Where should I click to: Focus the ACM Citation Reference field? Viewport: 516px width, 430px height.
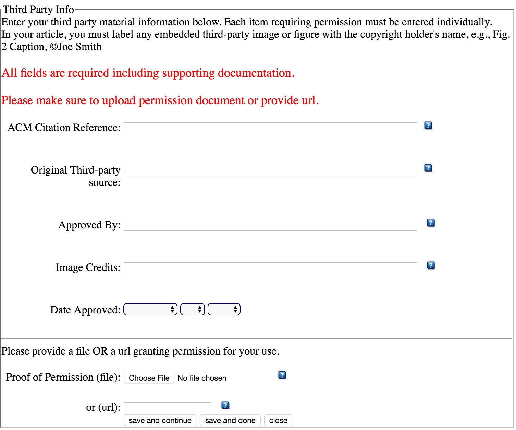pos(270,128)
